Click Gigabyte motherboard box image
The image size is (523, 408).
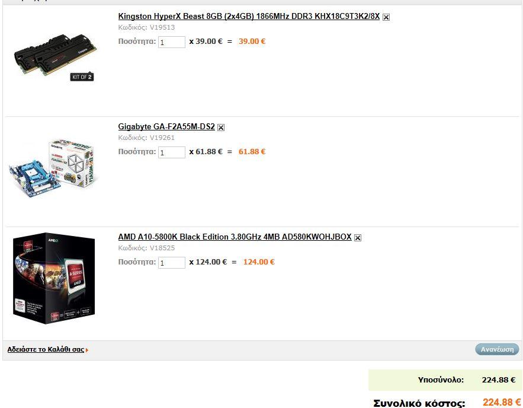pos(53,168)
